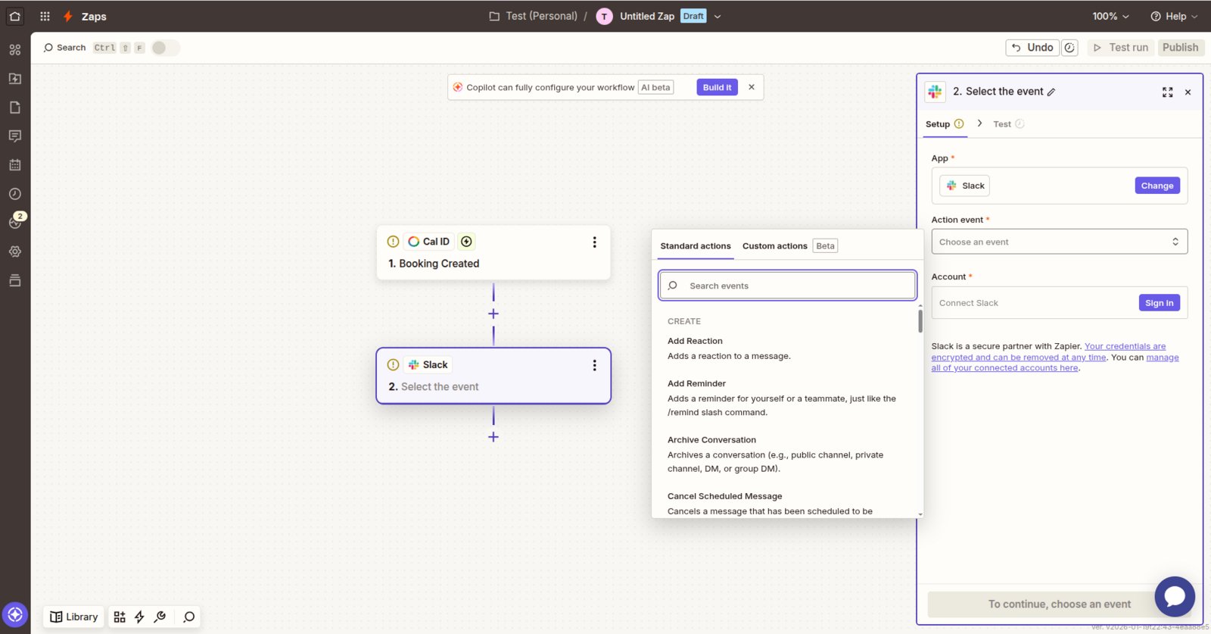
Task: Click the events list scrollbar
Action: pyautogui.click(x=920, y=321)
